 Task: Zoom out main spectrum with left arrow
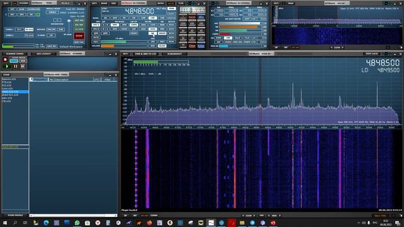point(243,216)
